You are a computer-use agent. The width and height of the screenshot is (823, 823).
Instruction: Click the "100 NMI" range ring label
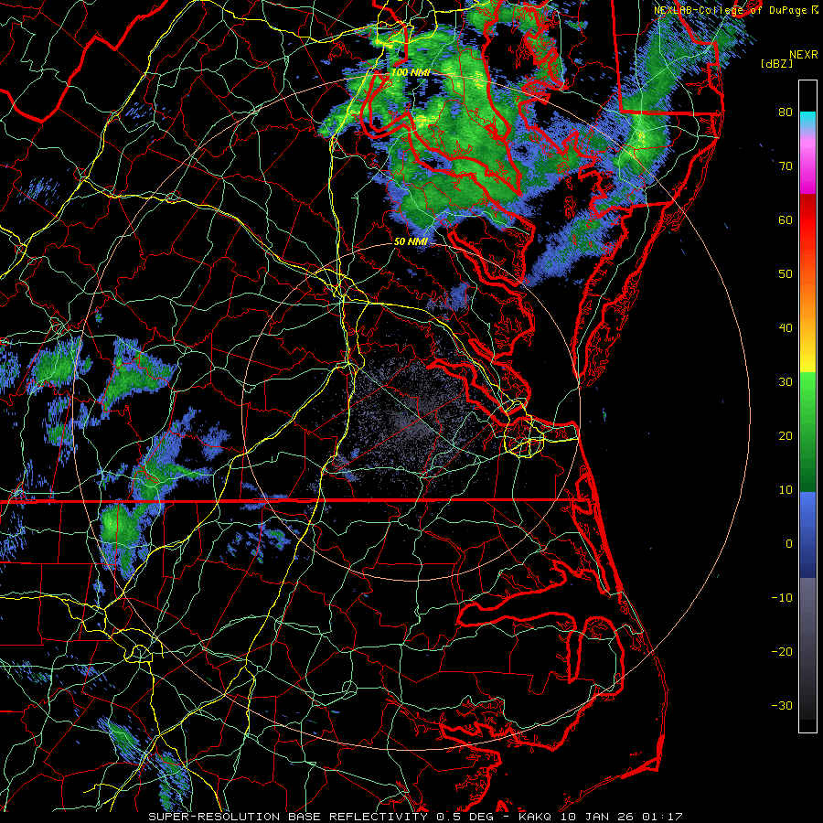[411, 72]
